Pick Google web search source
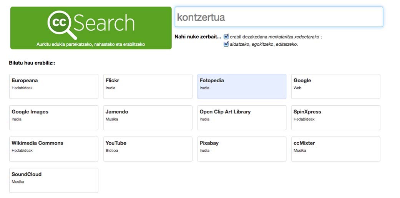400x198 pixels. 336,87
